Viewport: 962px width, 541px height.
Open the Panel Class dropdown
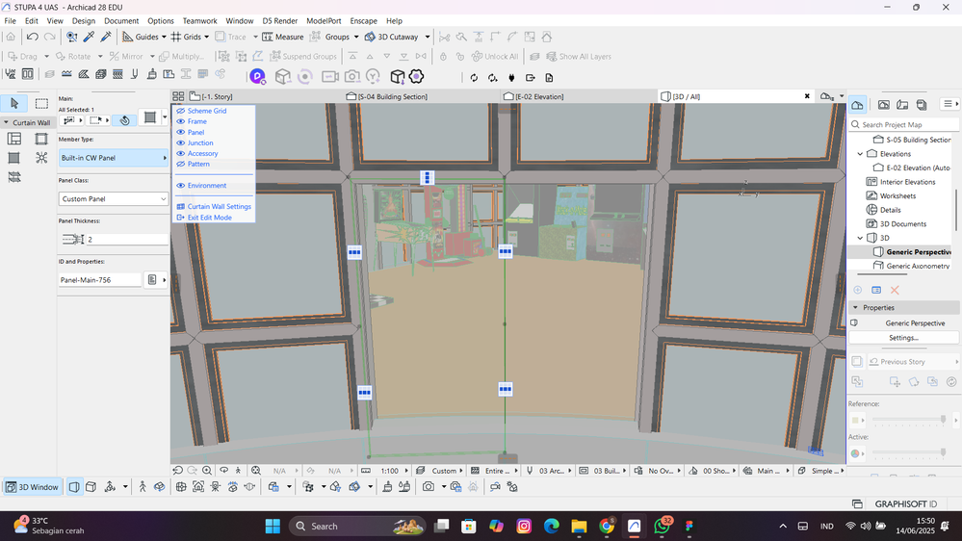coord(114,199)
